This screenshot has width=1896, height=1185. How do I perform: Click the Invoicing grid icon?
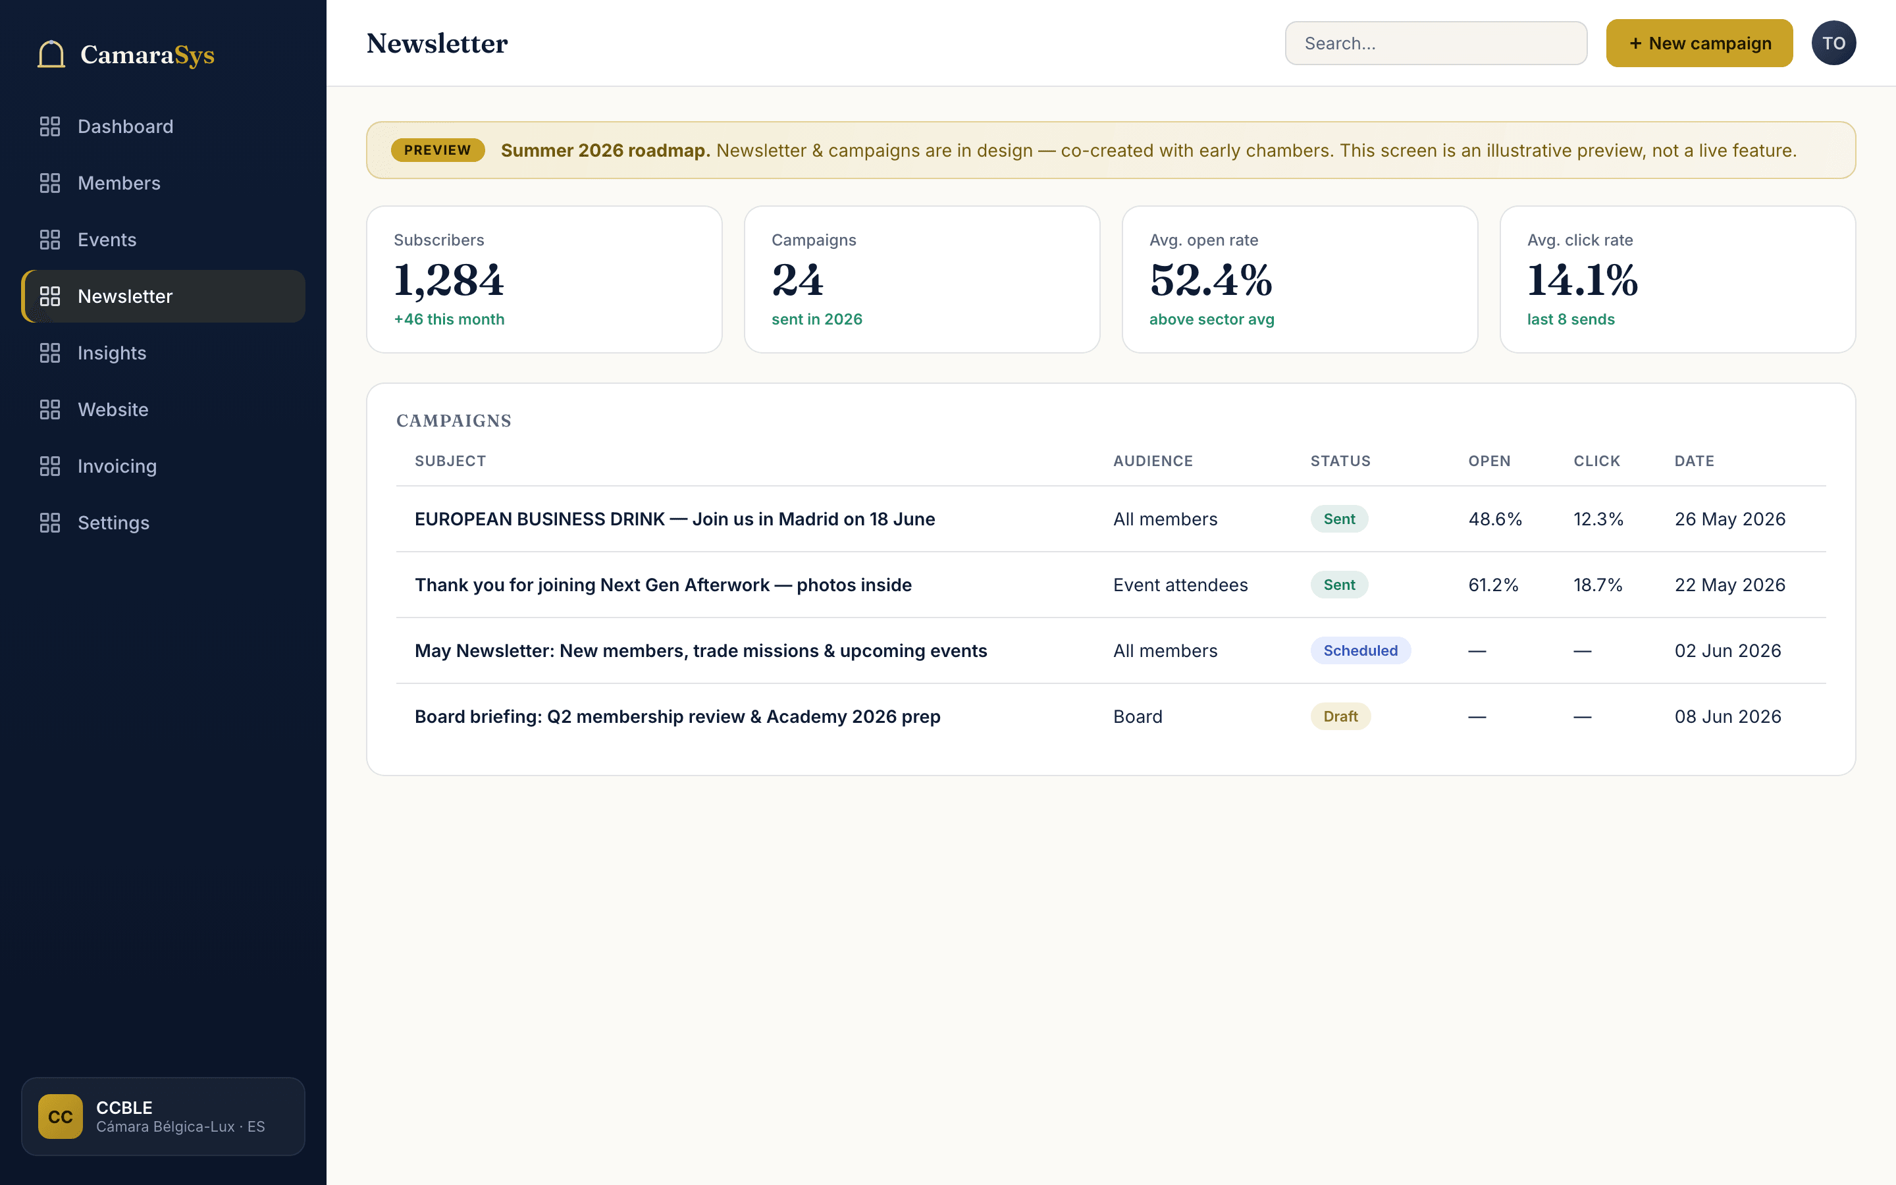coord(50,466)
